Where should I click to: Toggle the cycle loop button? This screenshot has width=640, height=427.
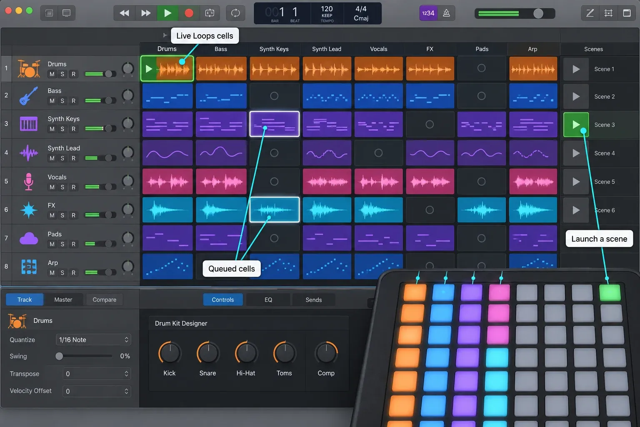tap(235, 13)
